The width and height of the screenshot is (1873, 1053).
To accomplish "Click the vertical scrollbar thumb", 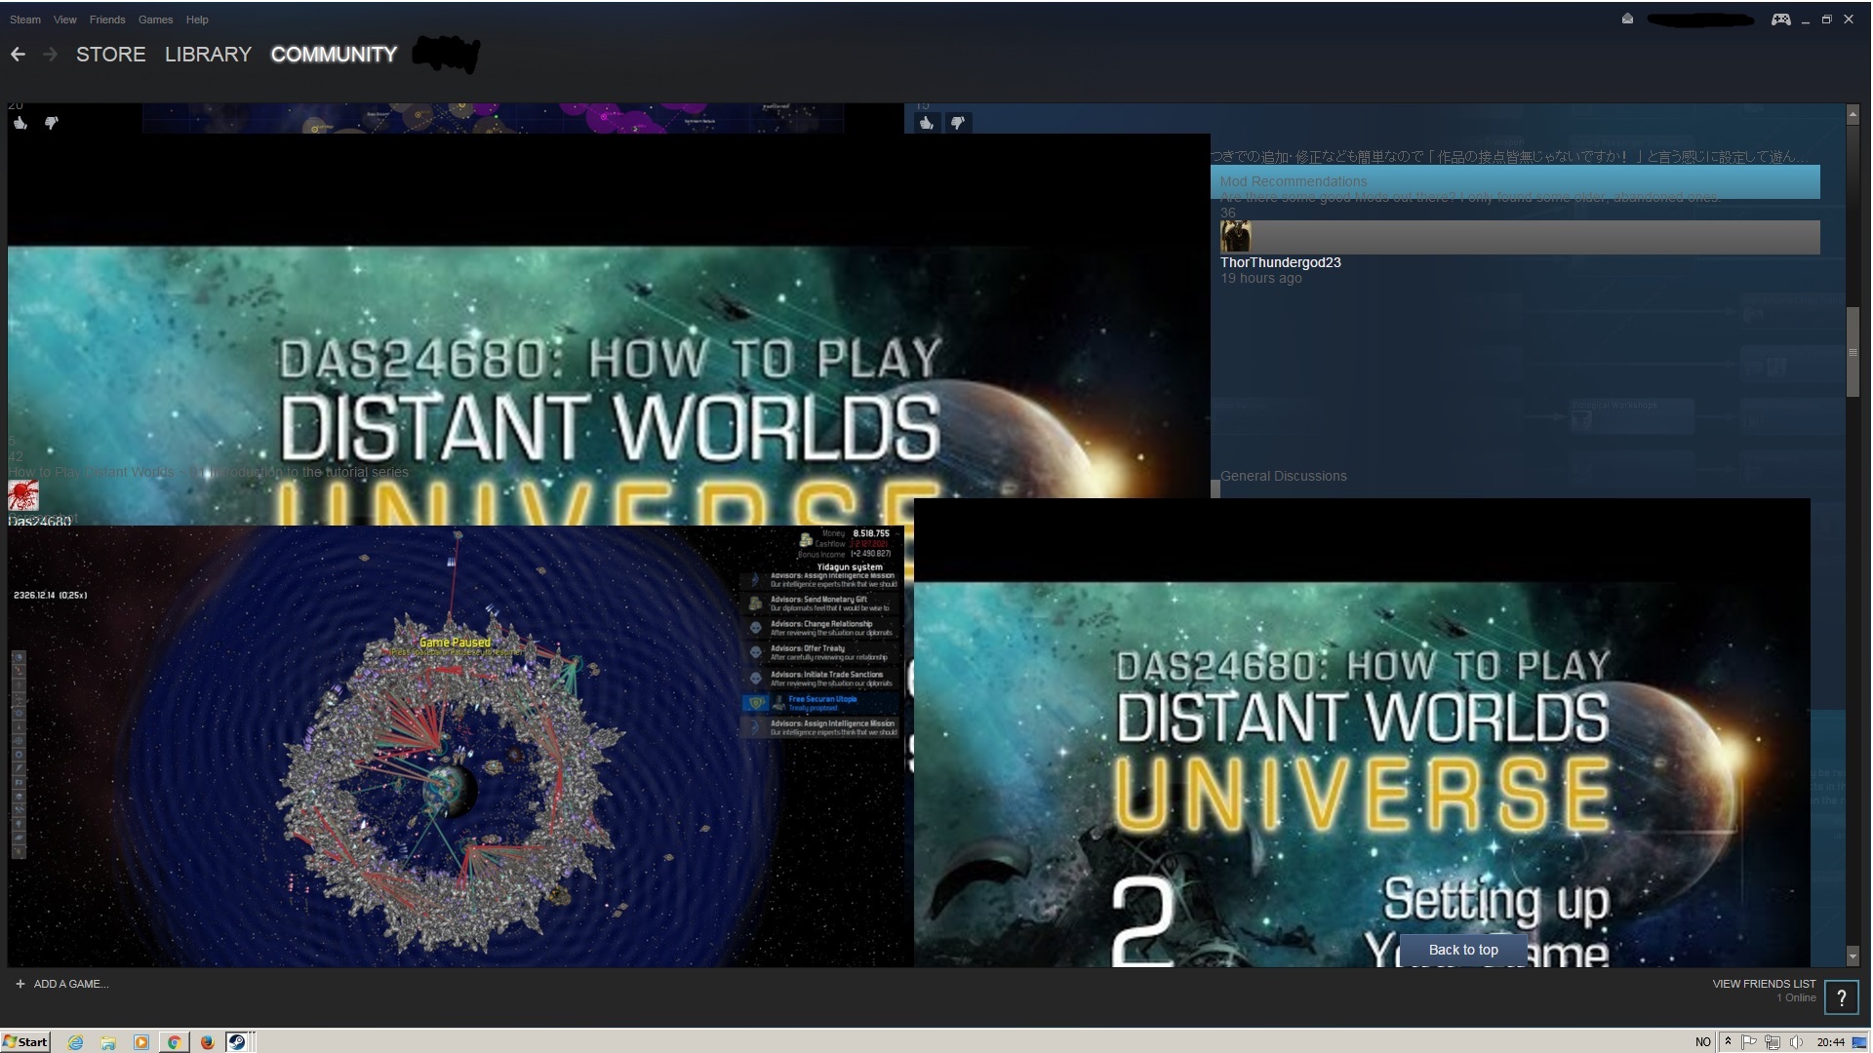I will click(1853, 352).
